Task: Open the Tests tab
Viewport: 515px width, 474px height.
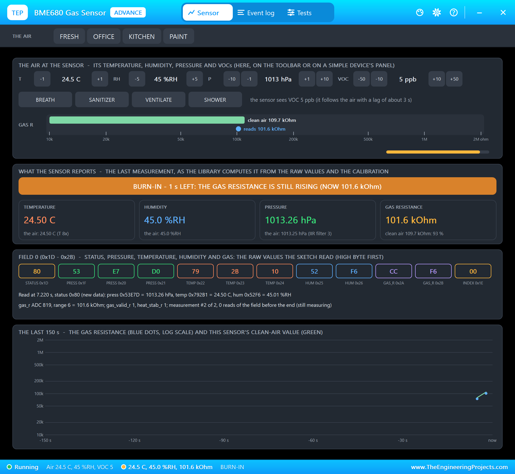Action: click(299, 13)
